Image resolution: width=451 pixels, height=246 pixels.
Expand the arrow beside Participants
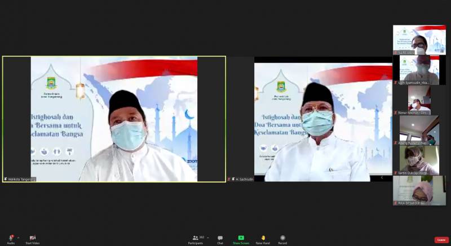tap(207, 237)
